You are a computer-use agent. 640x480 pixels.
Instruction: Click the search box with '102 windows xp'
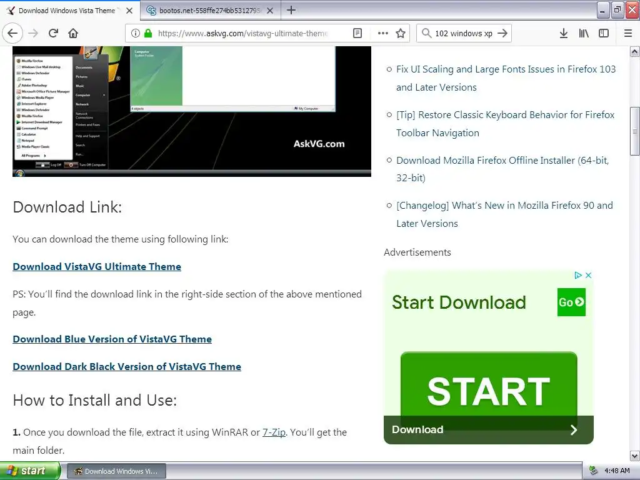click(464, 33)
